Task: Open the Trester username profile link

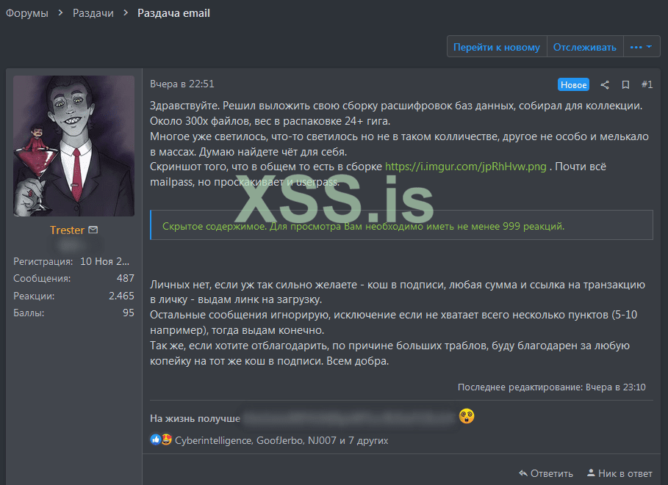Action: [67, 230]
